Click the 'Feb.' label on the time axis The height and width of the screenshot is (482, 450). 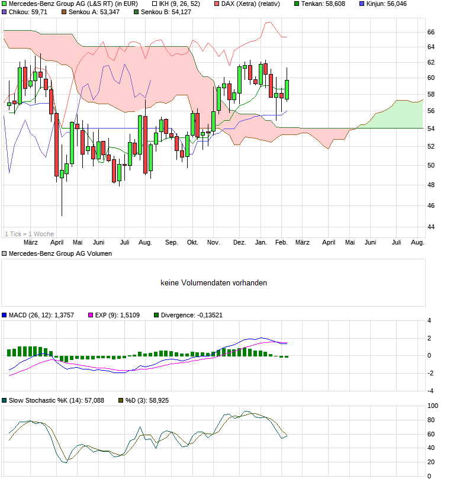(281, 243)
